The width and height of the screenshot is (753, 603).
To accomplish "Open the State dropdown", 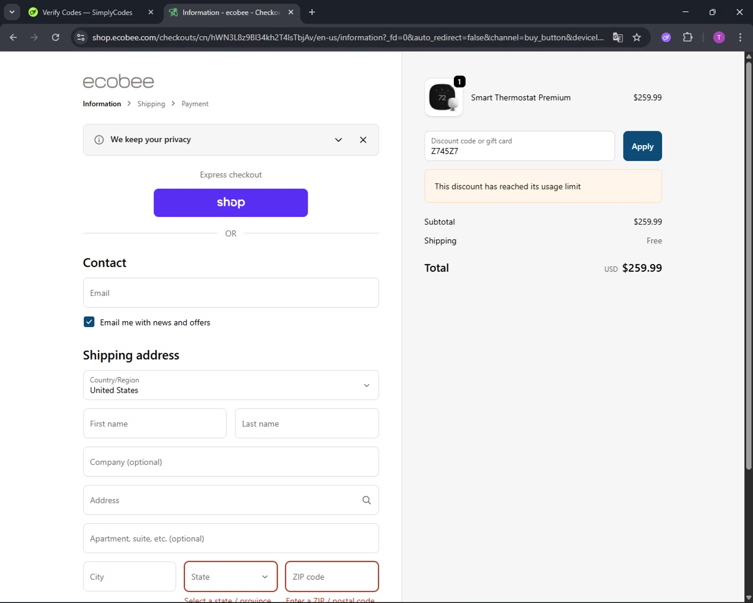I will pyautogui.click(x=231, y=576).
